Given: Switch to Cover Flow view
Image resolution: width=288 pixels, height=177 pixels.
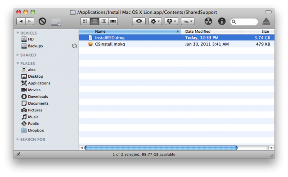Looking at the screenshot, I should (113, 22).
